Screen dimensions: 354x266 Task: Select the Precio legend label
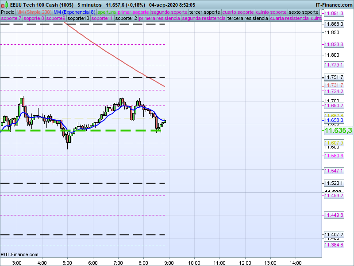[8, 12]
